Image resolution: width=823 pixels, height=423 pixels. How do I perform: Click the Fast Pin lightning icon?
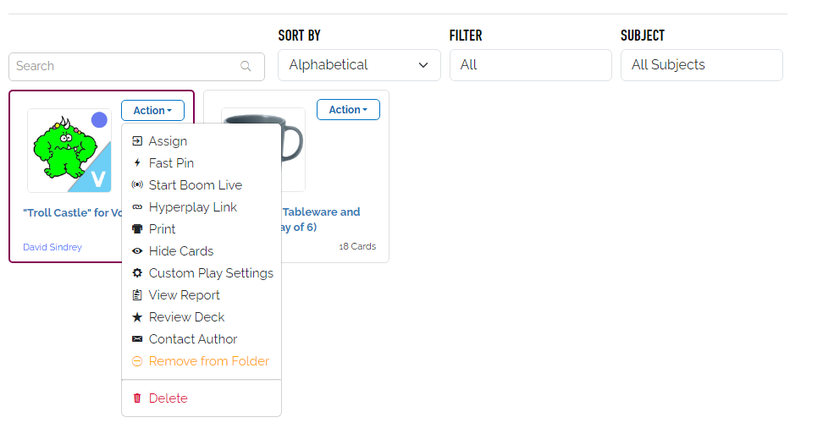pyautogui.click(x=137, y=163)
